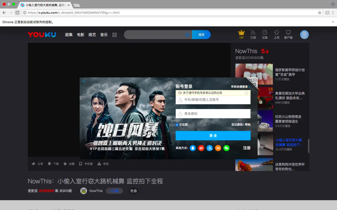
Task: Log in with Weibo icon
Action: pos(201,148)
